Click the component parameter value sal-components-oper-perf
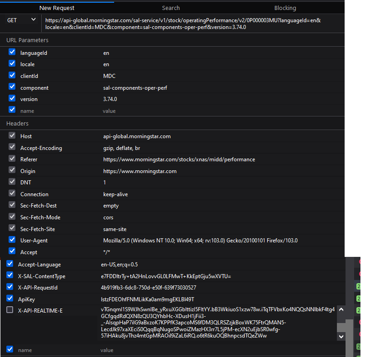 tap(135, 88)
